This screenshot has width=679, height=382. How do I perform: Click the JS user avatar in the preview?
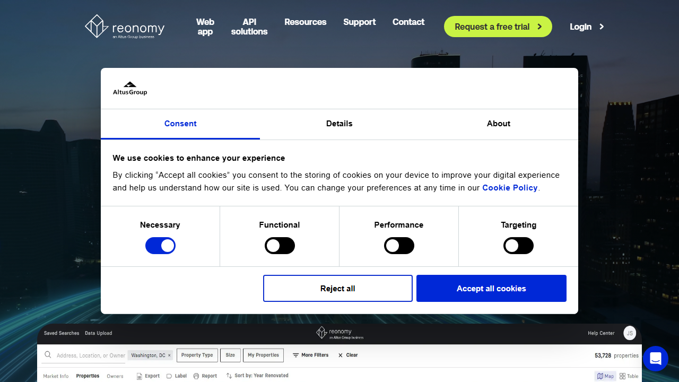pos(630,333)
